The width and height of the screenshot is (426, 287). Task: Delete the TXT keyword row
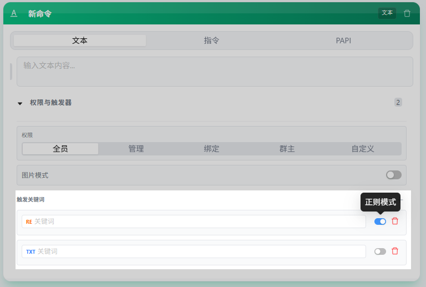point(395,251)
